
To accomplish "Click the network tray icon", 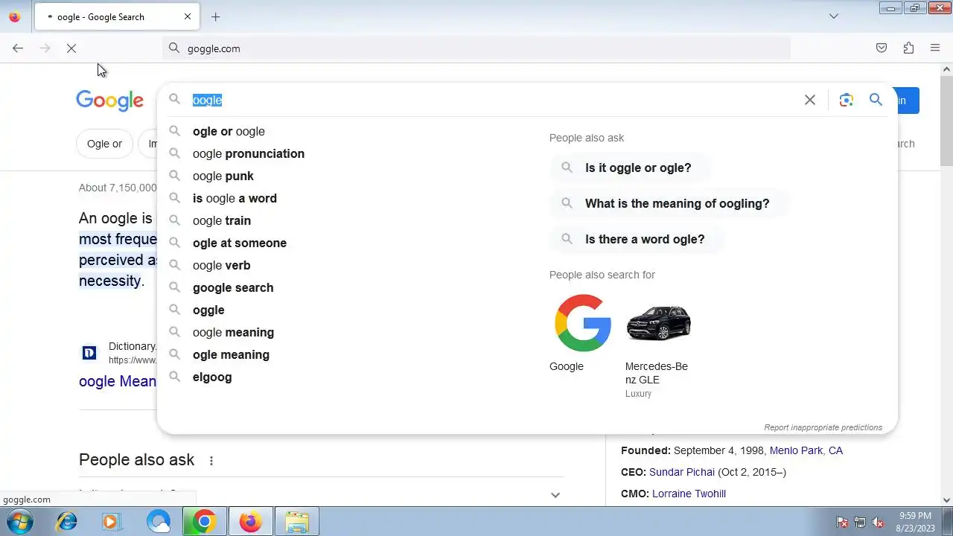I will (860, 522).
